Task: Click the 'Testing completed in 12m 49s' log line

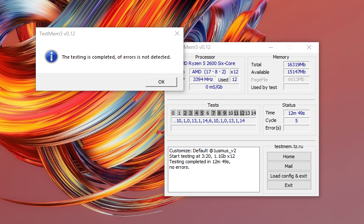Action: pos(200,162)
